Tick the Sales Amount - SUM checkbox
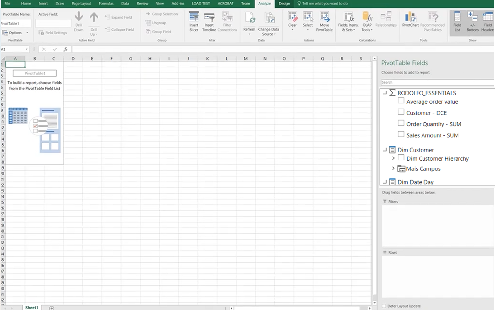 tap(401, 134)
